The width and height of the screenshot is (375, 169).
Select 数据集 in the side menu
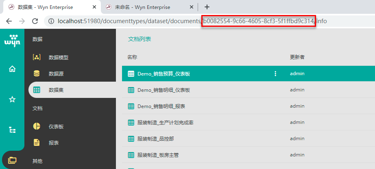click(56, 90)
